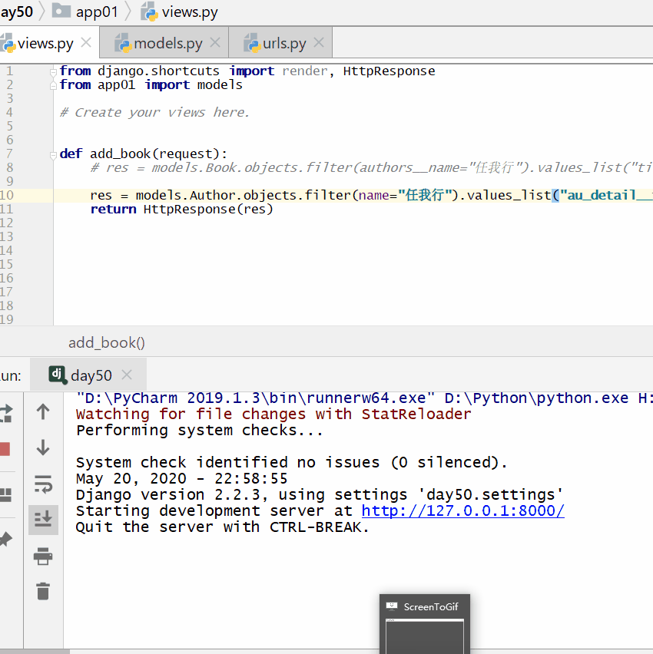Click the app01 folder breadcrumb
The height and width of the screenshot is (654, 653).
pyautogui.click(x=97, y=12)
